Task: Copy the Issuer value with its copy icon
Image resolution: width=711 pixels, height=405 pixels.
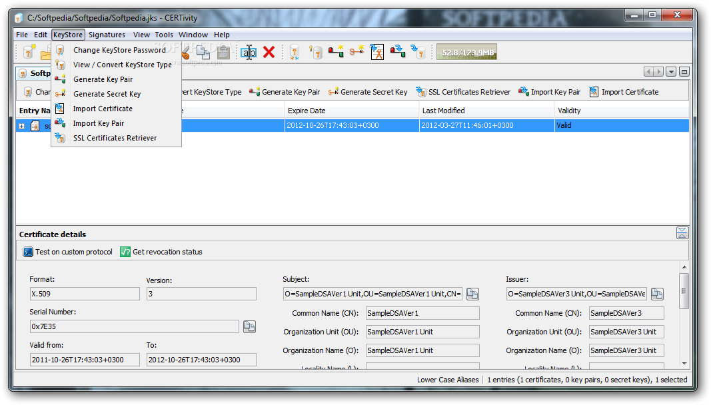Action: pos(658,294)
